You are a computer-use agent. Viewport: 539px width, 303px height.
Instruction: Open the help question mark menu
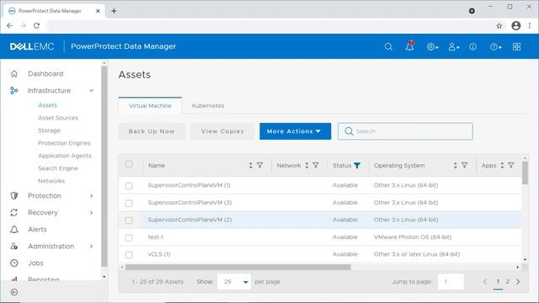point(495,47)
